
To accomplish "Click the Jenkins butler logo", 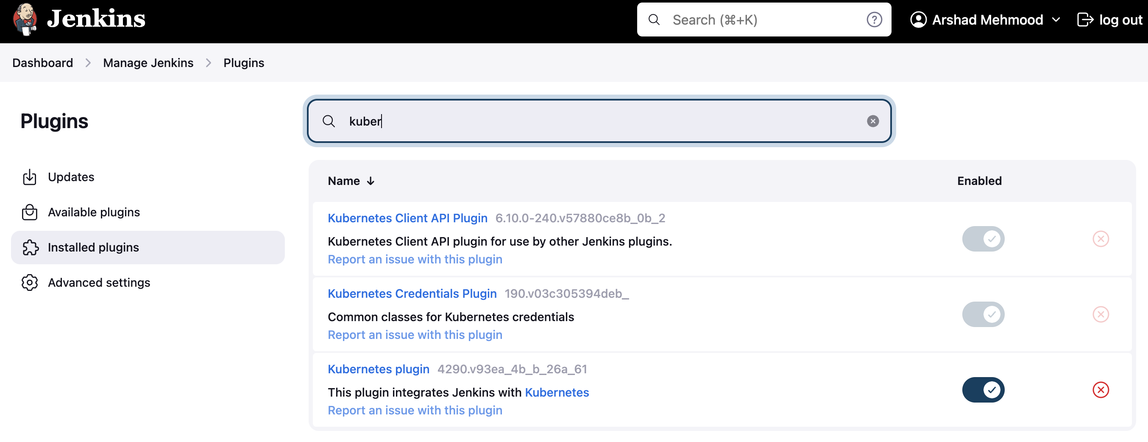I will [25, 19].
